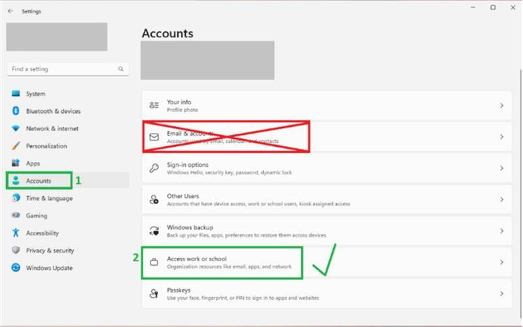Click the envelope icon for Email & accounts
This screenshot has width=523, height=327.
(154, 137)
